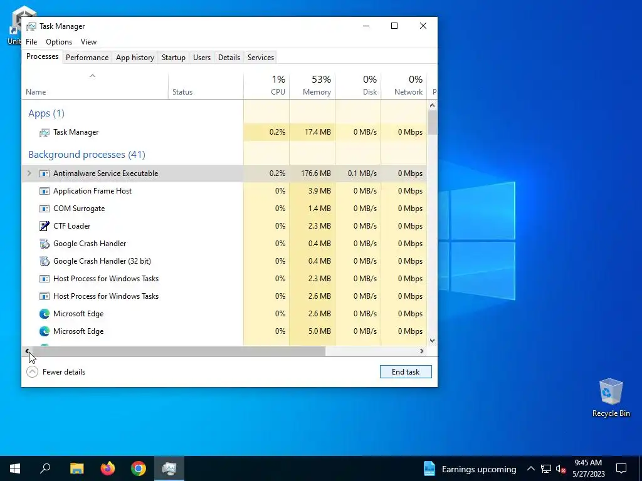Viewport: 642px width, 481px height.
Task: Select the Google Crash Handler (32 bit) name
Action: (102, 261)
